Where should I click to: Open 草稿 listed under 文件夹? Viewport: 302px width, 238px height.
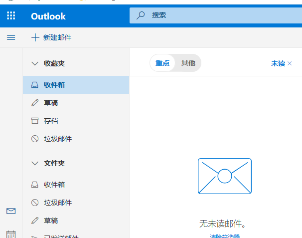pyautogui.click(x=50, y=221)
